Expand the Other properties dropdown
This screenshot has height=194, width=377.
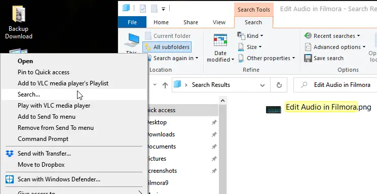[293, 58]
